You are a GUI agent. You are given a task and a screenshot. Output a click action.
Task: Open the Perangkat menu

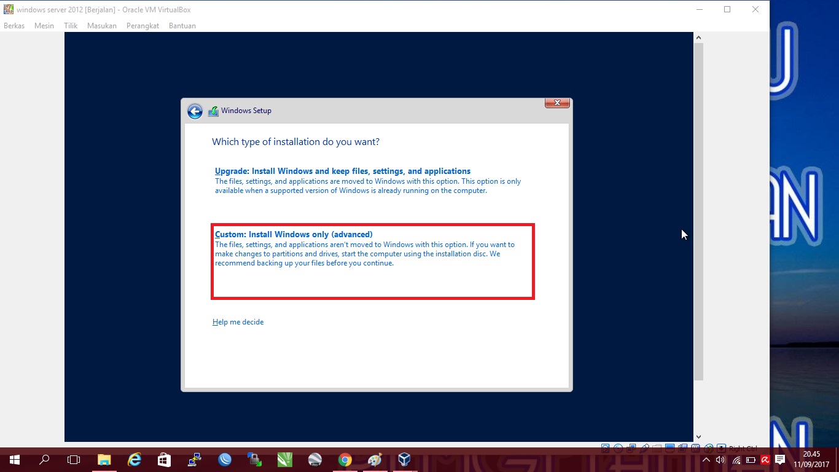point(142,26)
